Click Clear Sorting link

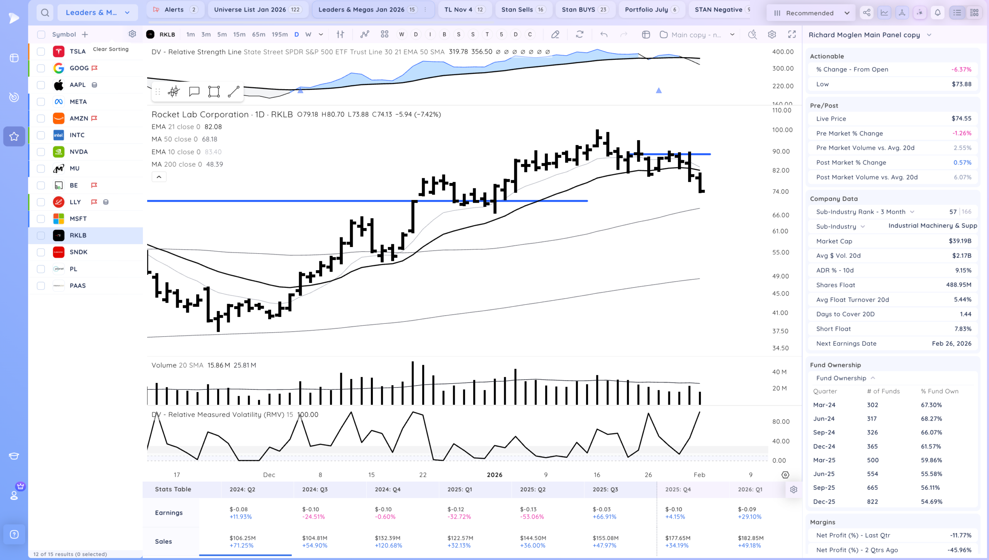point(111,49)
